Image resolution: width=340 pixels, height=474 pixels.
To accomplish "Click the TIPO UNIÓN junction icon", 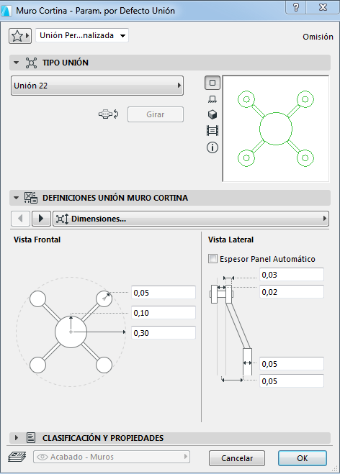I will (x=31, y=63).
